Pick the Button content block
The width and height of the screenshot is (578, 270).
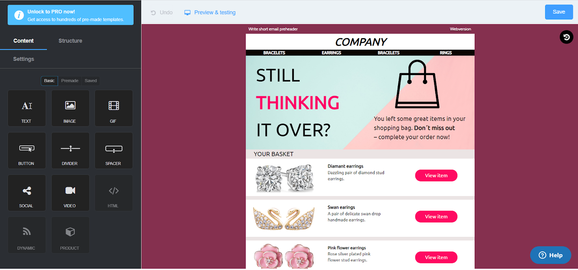[27, 150]
